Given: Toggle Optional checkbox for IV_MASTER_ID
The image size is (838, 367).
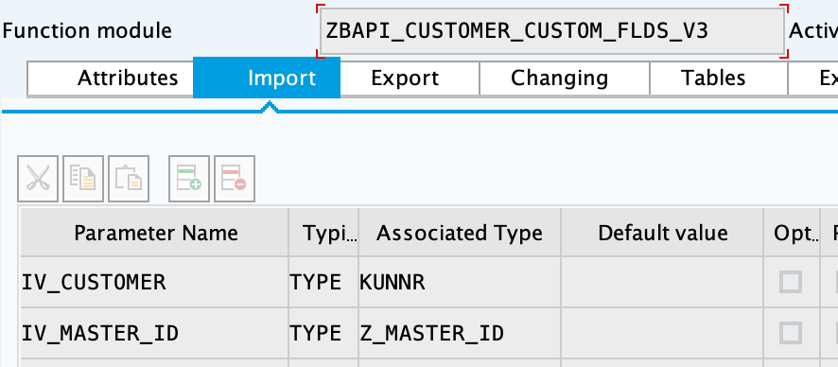Looking at the screenshot, I should pos(791,333).
